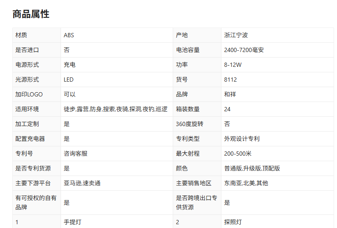Click the 咨询客服 patent number value
Viewport: 337px width, 228px height.
point(75,154)
